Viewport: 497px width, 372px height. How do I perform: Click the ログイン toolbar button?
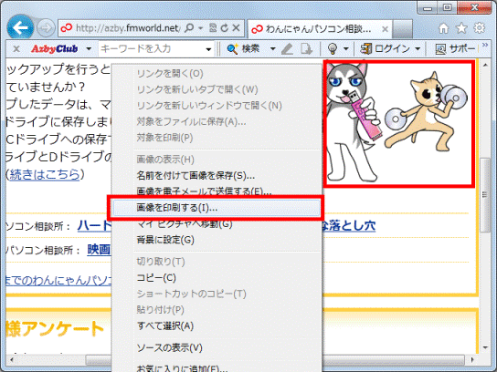click(x=385, y=49)
